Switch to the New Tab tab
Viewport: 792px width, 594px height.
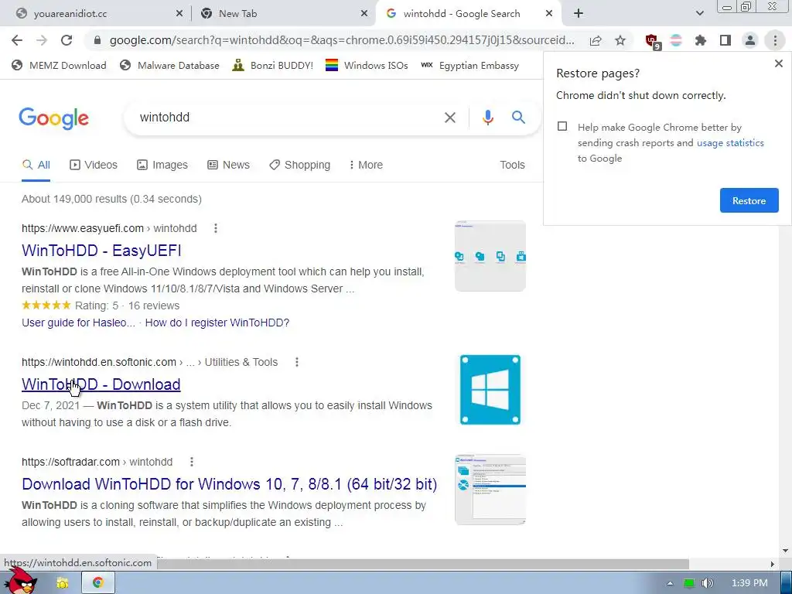tap(283, 14)
